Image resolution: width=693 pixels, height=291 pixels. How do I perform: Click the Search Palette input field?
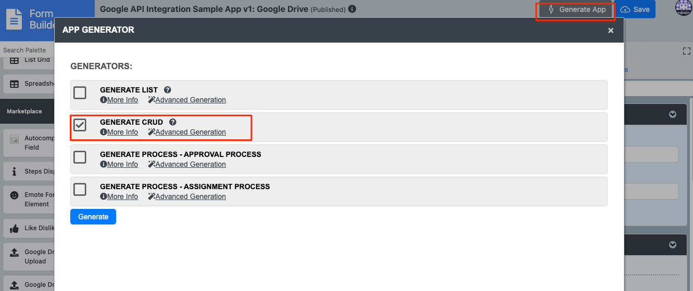pos(26,50)
